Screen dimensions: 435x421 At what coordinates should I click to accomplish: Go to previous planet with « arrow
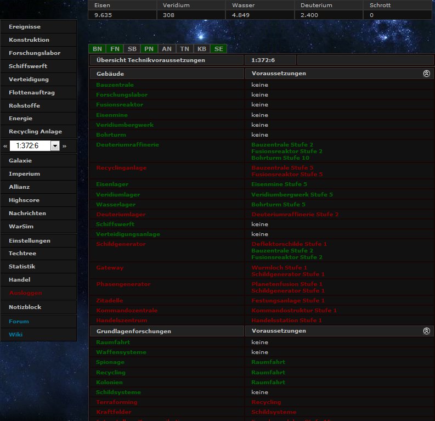[5, 146]
